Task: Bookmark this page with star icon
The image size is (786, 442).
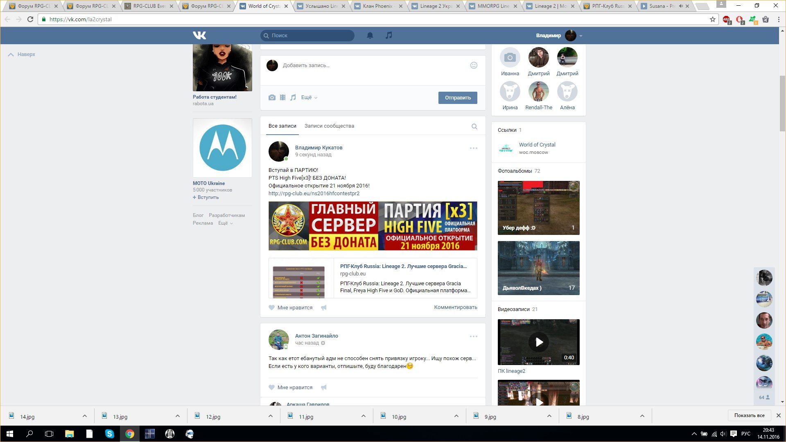Action: 712,19
